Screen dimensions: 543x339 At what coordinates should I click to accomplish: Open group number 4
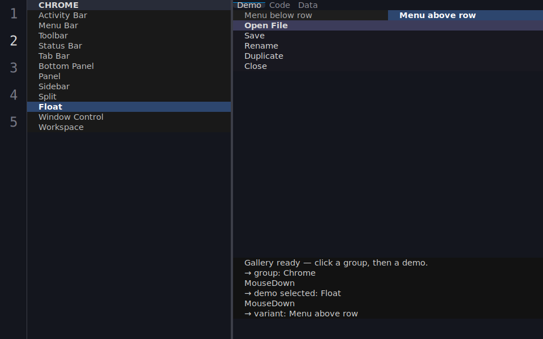14,95
